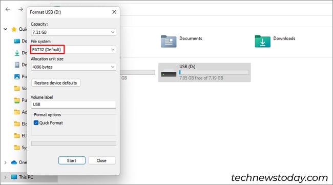Expand the This PC tree chevron
Viewport: 333px width, 185px height.
5,177
